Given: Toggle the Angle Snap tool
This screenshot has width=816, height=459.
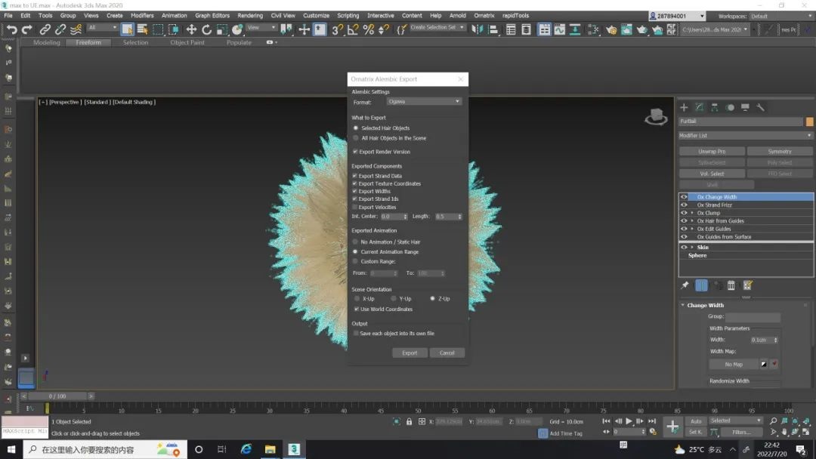Looking at the screenshot, I should pyautogui.click(x=353, y=29).
